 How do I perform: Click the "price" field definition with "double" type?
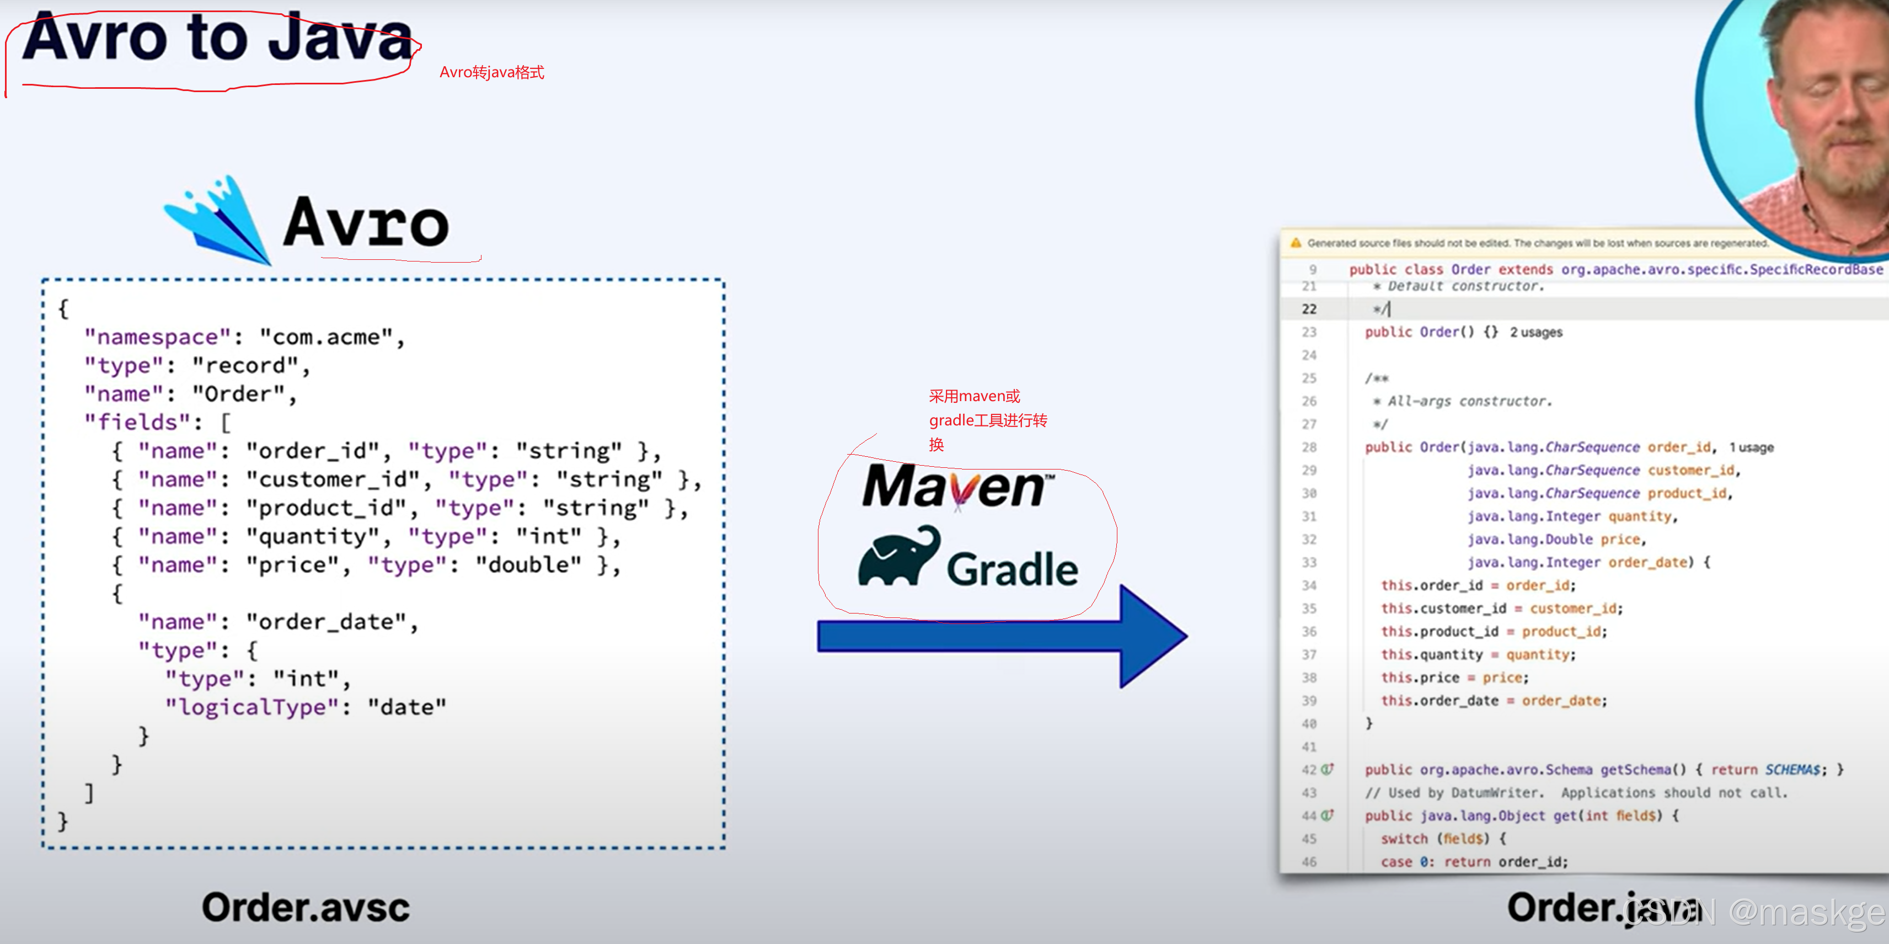[366, 565]
